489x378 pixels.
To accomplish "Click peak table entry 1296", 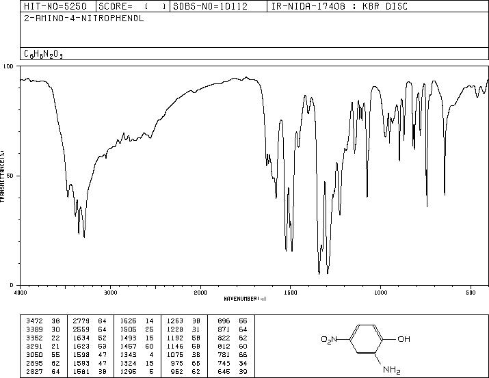I will [x=128, y=371].
